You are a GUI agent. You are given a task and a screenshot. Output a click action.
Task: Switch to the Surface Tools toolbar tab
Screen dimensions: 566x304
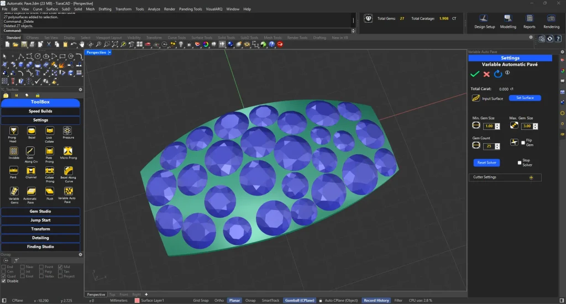tap(202, 38)
